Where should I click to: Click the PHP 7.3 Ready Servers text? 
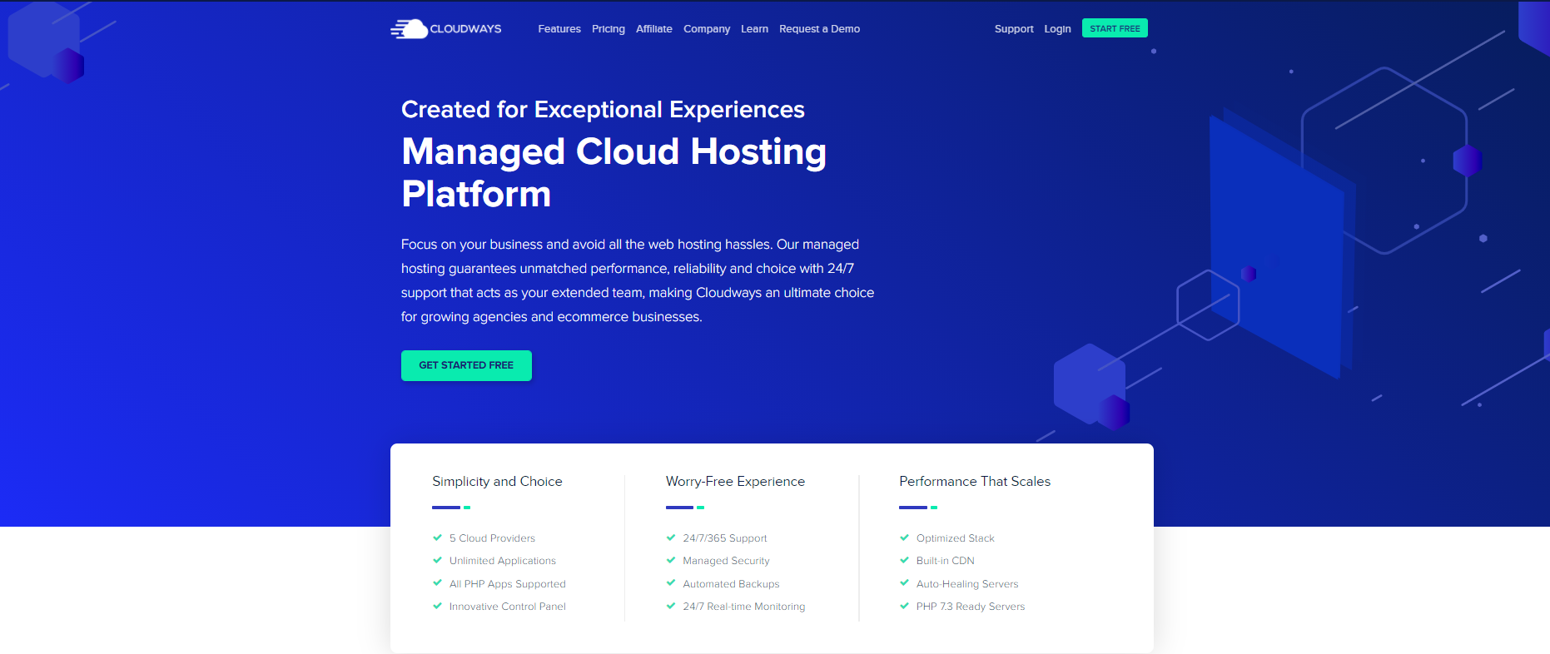[971, 607]
